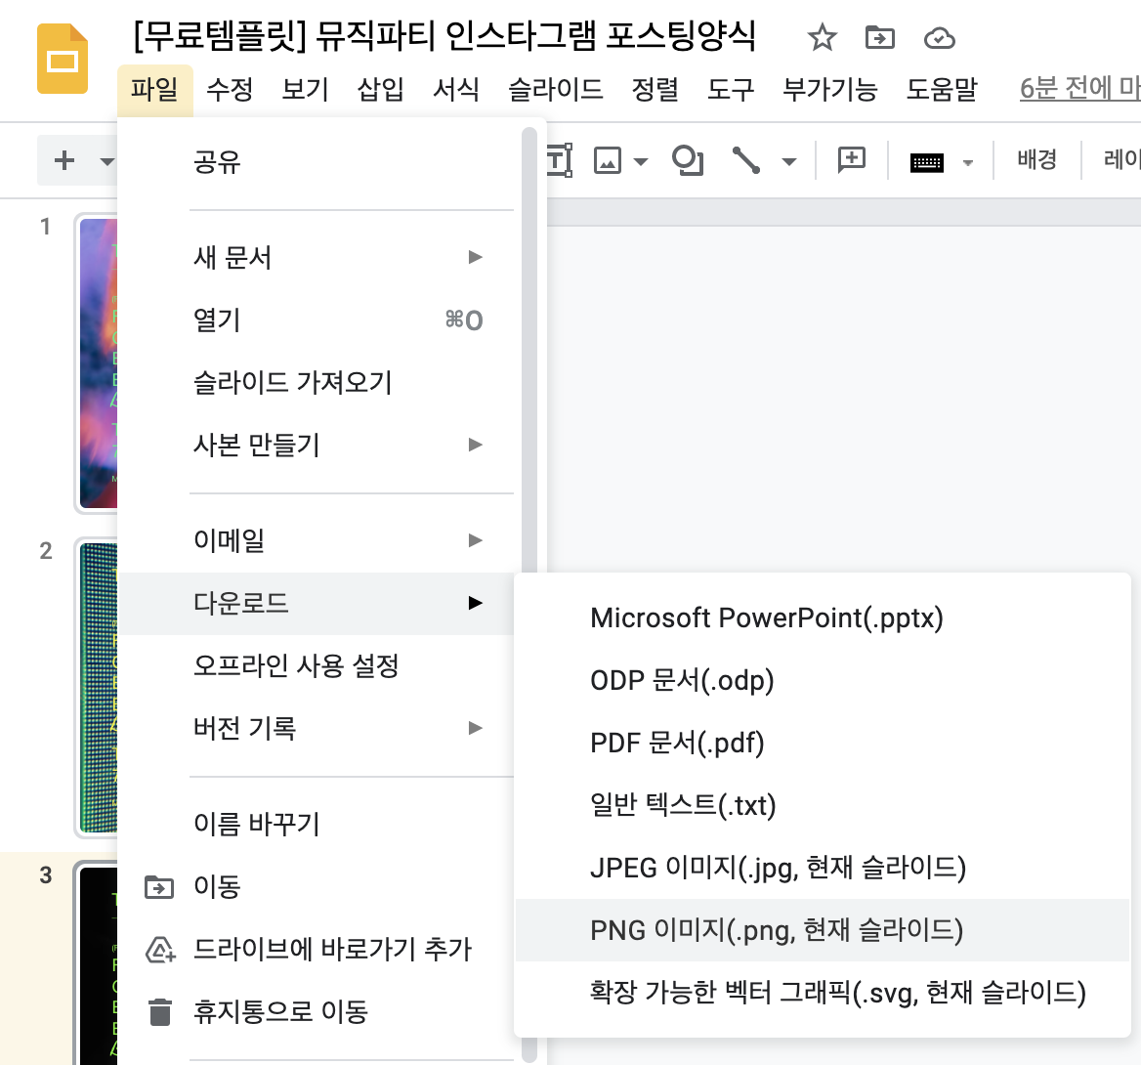Check the cloud save status icon
This screenshot has width=1141, height=1065.
[x=940, y=38]
